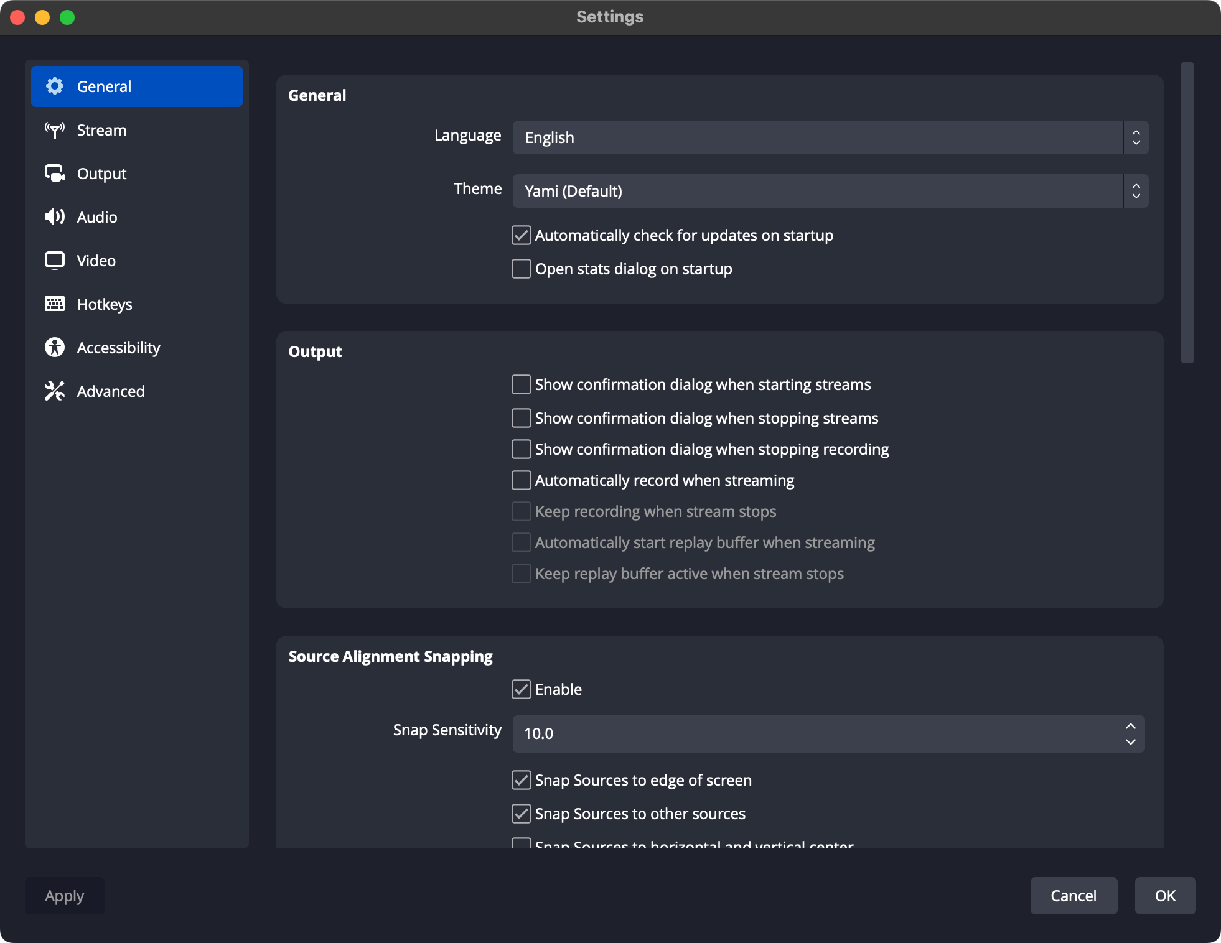Click the General settings gear icon
1221x943 pixels.
tap(55, 86)
